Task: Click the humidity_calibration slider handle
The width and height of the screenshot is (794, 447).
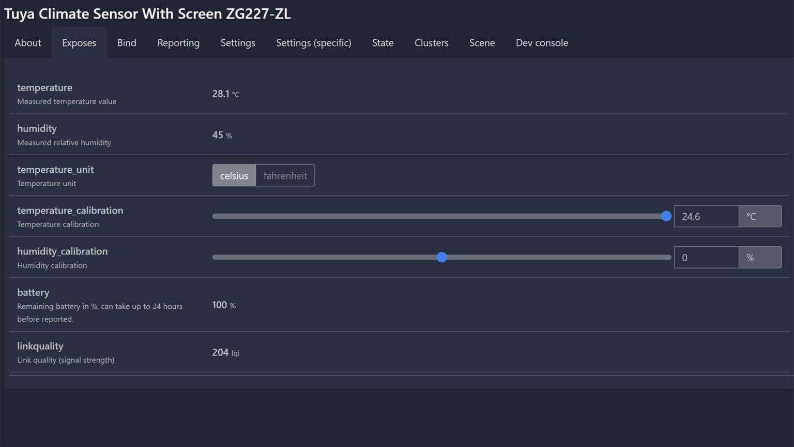Action: pyautogui.click(x=441, y=257)
